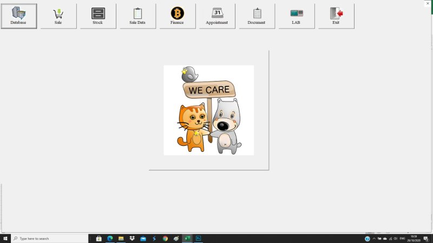Click the Document button

(257, 16)
